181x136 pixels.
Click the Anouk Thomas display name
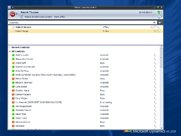tap(30, 12)
